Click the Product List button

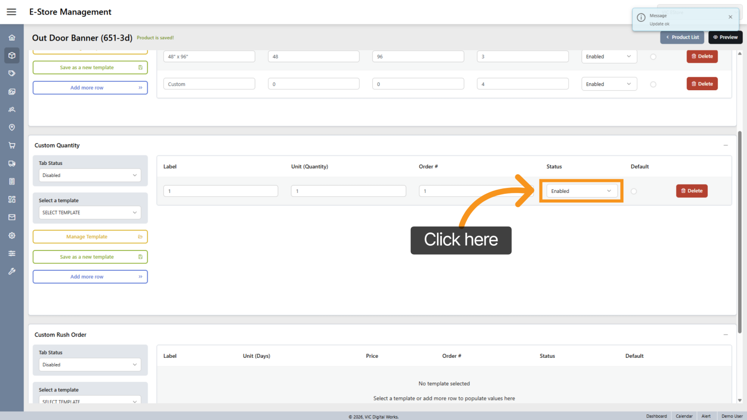(682, 37)
